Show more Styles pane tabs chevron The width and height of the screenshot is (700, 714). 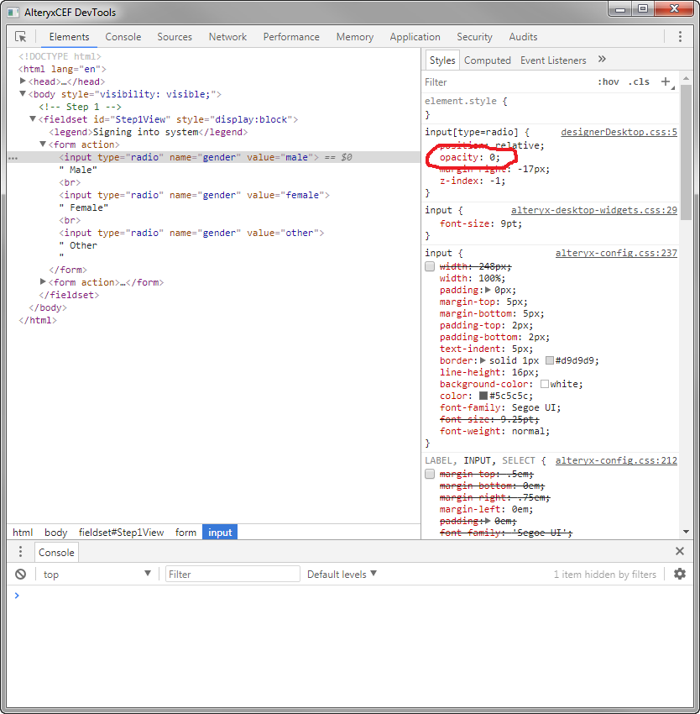(602, 59)
